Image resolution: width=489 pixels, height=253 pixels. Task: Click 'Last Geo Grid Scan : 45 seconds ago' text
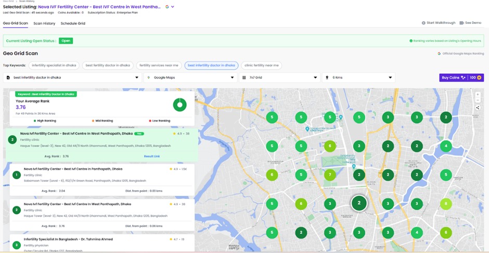(29, 13)
